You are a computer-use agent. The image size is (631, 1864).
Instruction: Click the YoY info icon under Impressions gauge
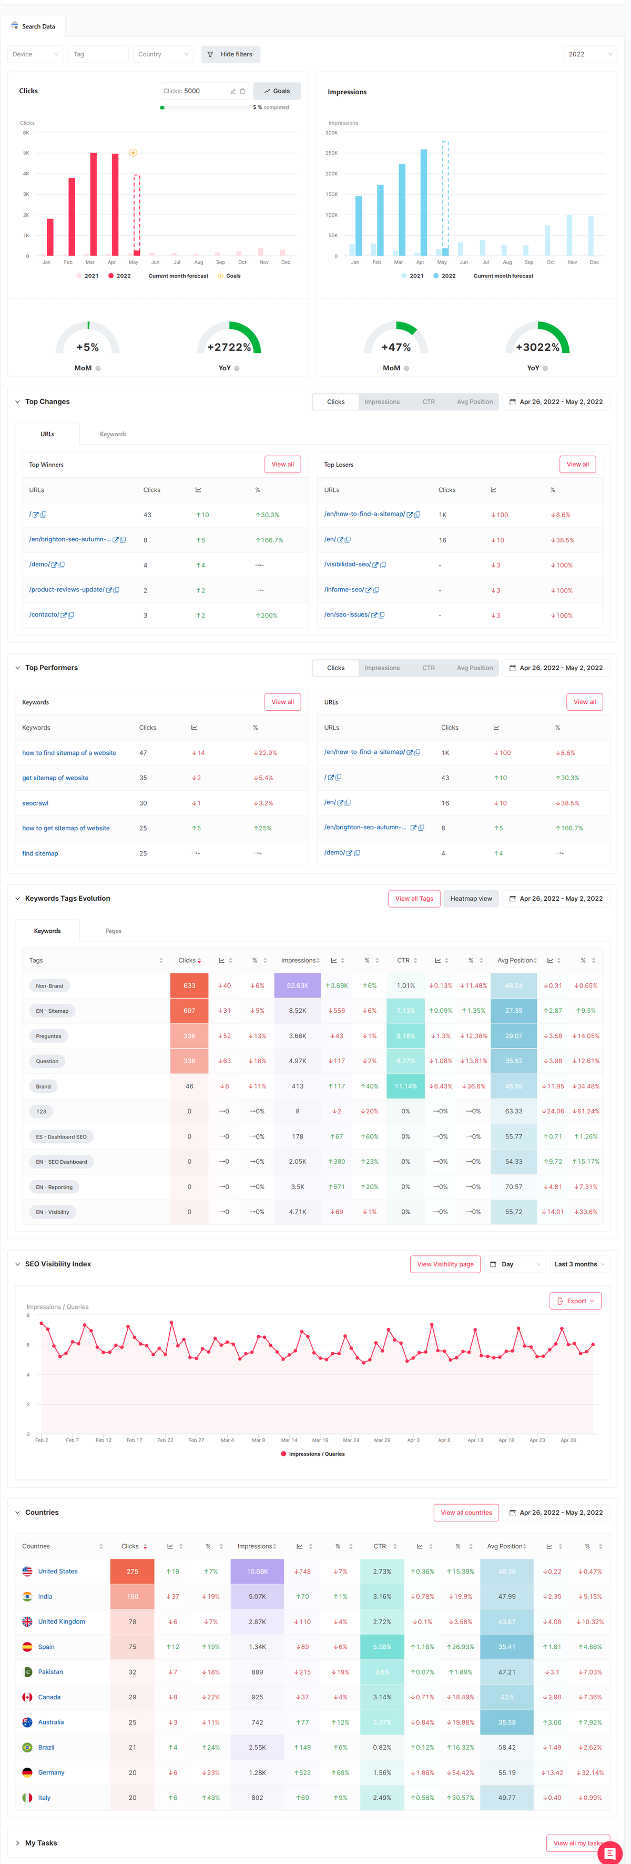click(545, 368)
